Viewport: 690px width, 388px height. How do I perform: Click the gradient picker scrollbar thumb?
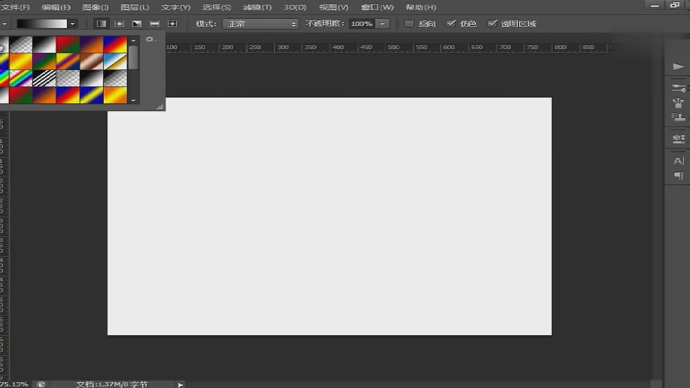(133, 57)
